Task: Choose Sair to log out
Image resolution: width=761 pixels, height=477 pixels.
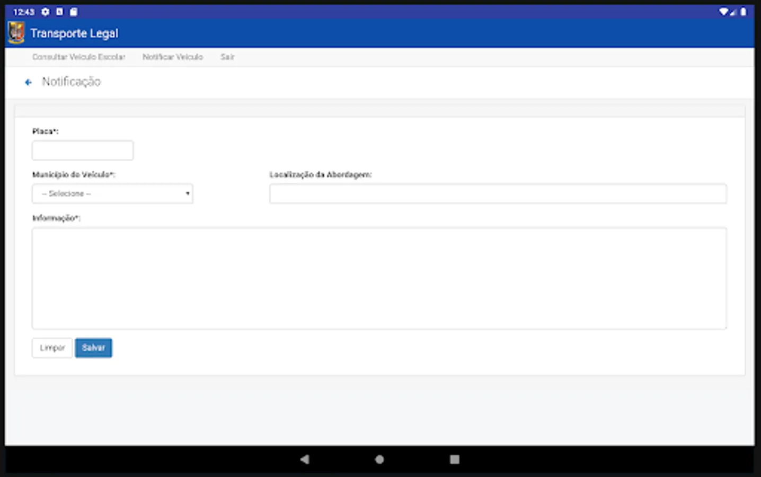Action: 227,57
